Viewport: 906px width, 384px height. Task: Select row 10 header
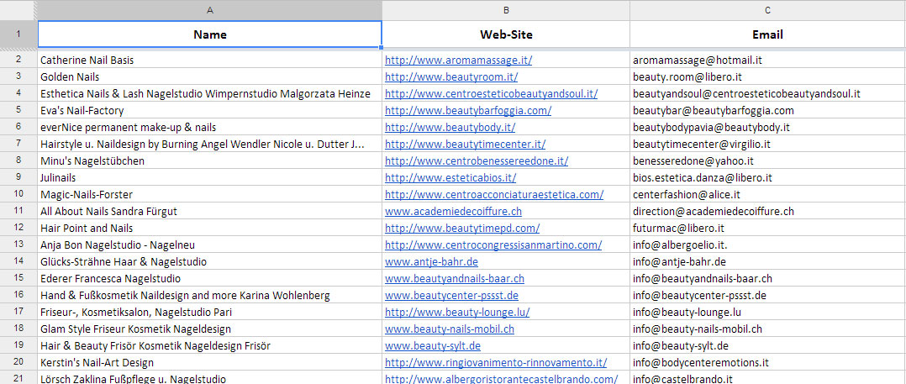18,194
